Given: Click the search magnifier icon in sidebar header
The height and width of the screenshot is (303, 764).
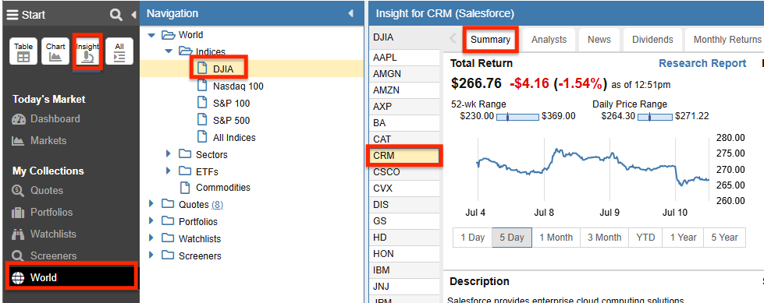Looking at the screenshot, I should [116, 15].
